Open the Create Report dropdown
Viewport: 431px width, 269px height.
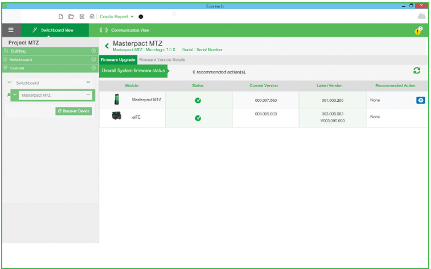click(x=117, y=16)
